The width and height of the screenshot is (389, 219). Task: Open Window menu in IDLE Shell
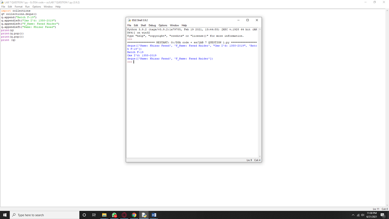click(x=174, y=25)
